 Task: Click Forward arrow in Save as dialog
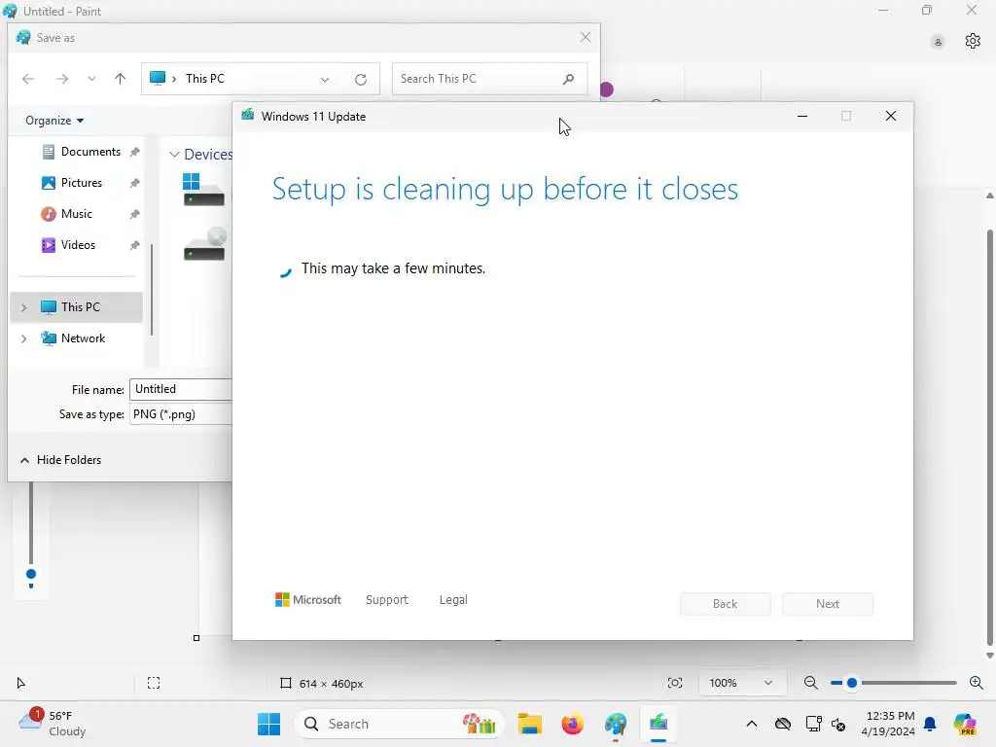click(62, 79)
